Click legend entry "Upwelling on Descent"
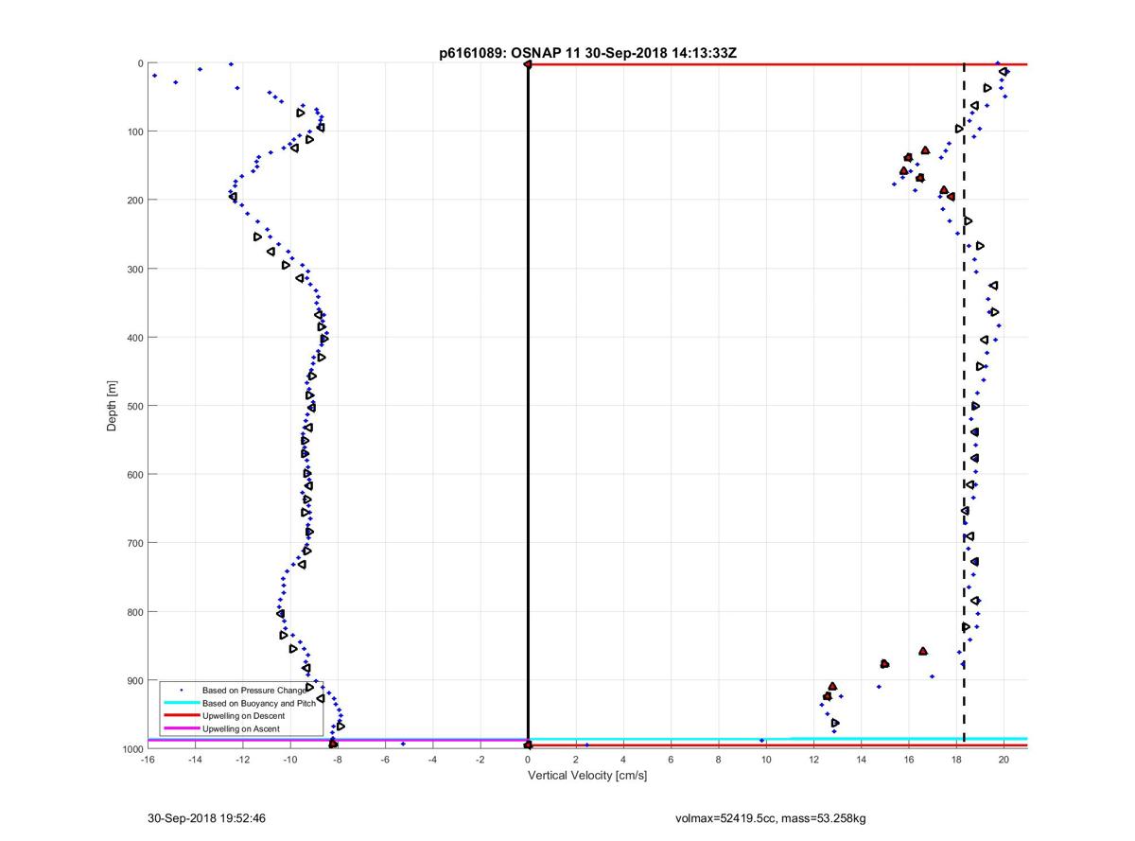Image resolution: width=1135 pixels, height=841 pixels. (244, 716)
